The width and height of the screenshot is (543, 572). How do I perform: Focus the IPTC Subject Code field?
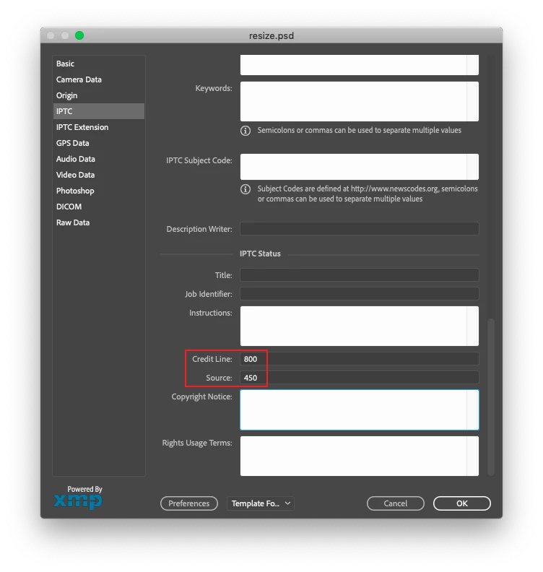pyautogui.click(x=359, y=167)
